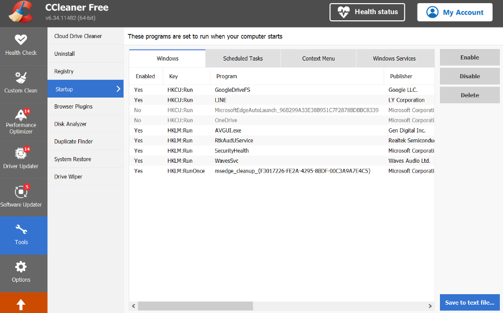Click Save to text file button
Viewport: 503px width, 313px height.
click(470, 303)
